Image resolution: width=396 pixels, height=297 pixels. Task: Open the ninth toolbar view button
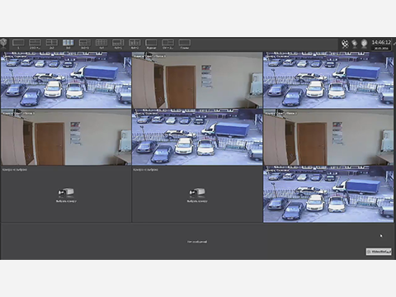151,44
